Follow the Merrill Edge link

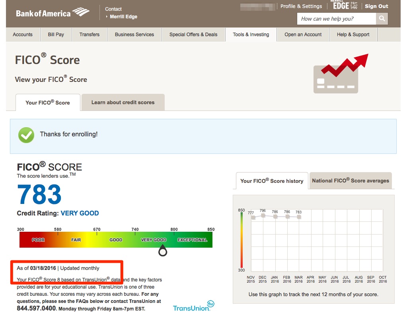[x=123, y=17]
